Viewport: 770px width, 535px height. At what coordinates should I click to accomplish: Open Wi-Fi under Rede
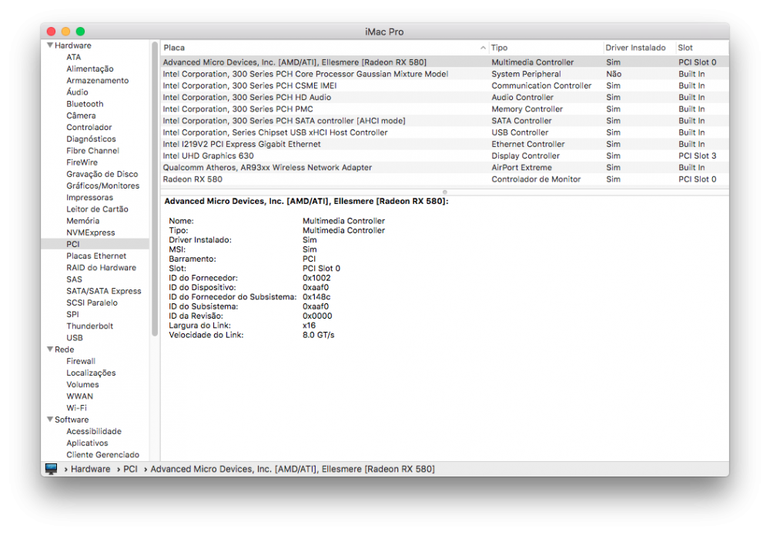click(76, 408)
